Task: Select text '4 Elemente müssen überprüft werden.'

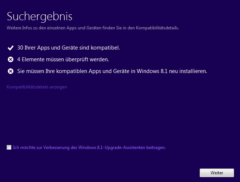Action: coord(63,59)
